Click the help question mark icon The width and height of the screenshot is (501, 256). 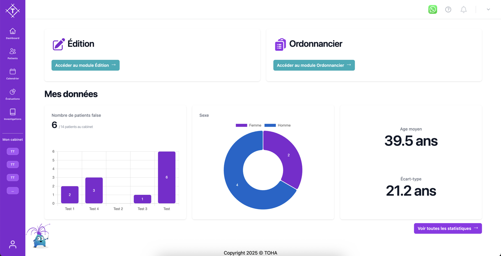448,9
